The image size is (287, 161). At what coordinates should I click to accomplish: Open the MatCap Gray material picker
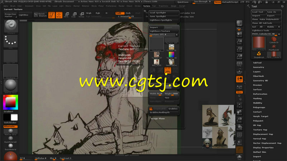click(x=11, y=86)
